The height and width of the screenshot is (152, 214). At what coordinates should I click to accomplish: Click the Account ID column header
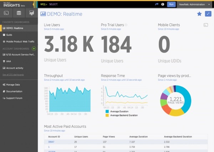tap(54, 137)
